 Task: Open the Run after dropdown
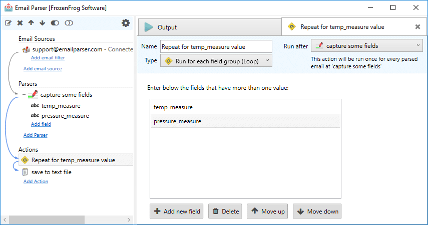(x=367, y=46)
